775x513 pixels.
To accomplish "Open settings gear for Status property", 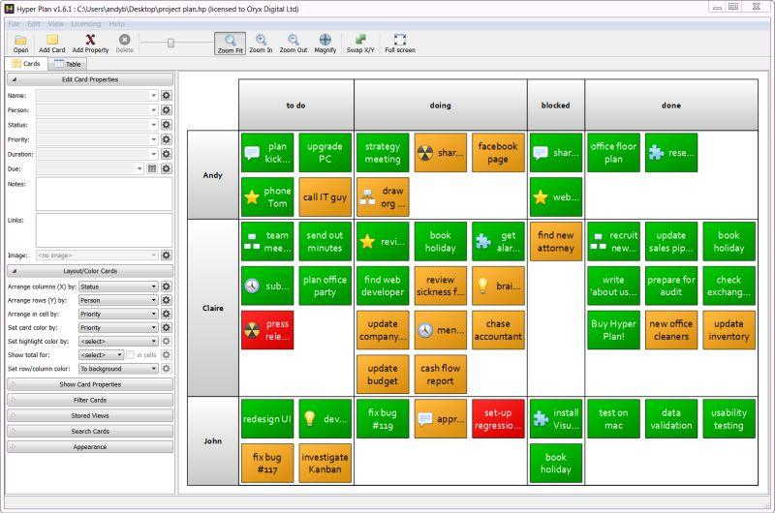I will pos(167,125).
